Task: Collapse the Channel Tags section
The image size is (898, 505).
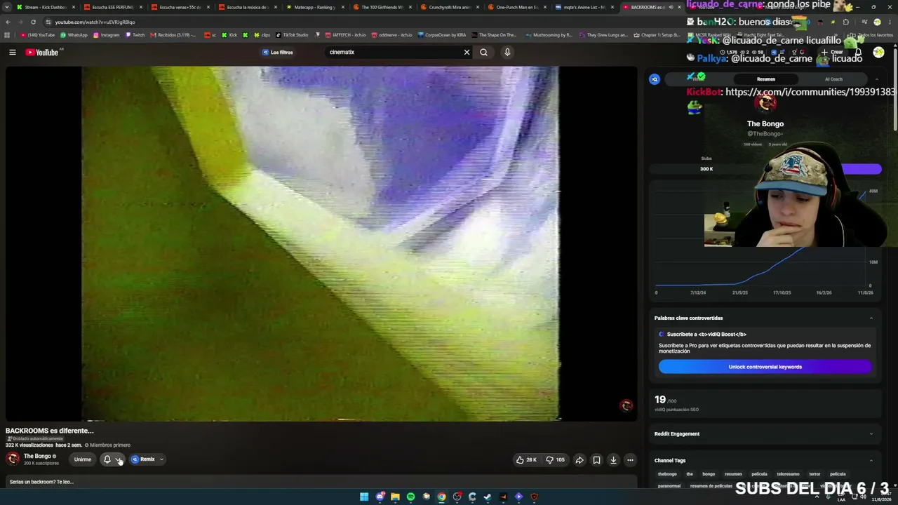Action: coord(871,460)
